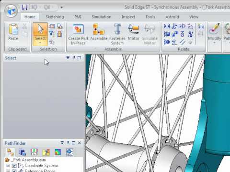Open the Simulation results tab in PathFinder

click(58, 152)
